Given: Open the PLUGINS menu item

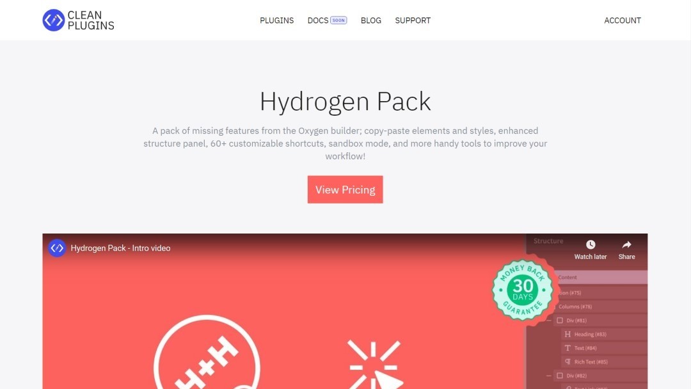Looking at the screenshot, I should point(277,20).
